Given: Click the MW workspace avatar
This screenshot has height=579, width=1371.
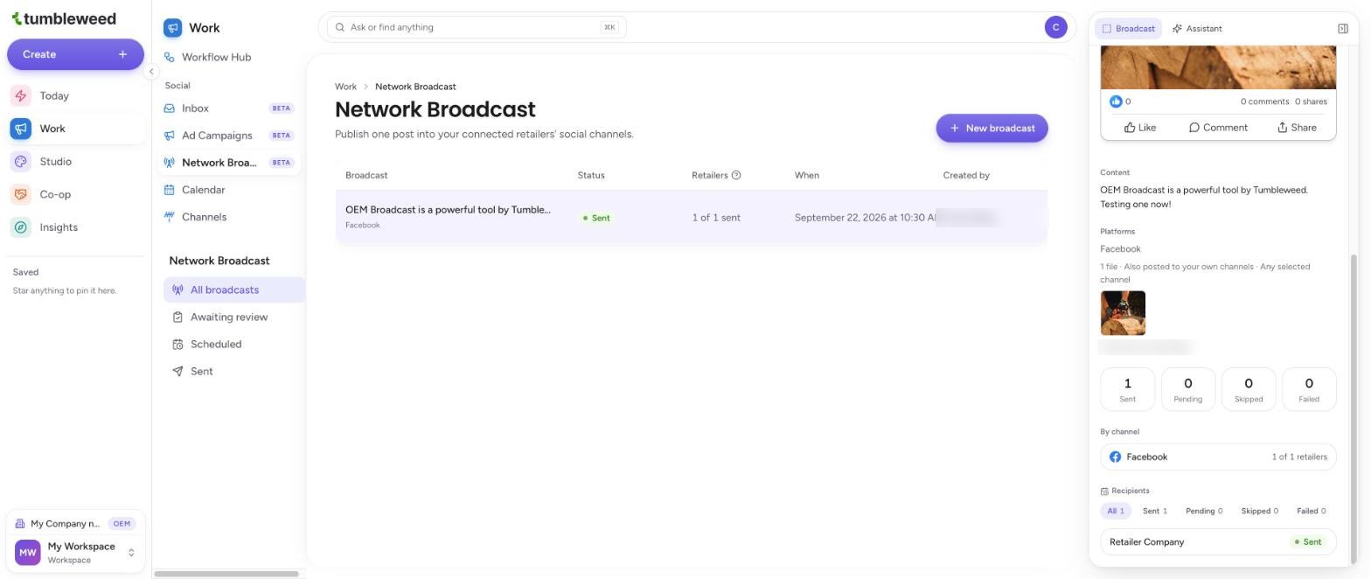Looking at the screenshot, I should [x=28, y=553].
